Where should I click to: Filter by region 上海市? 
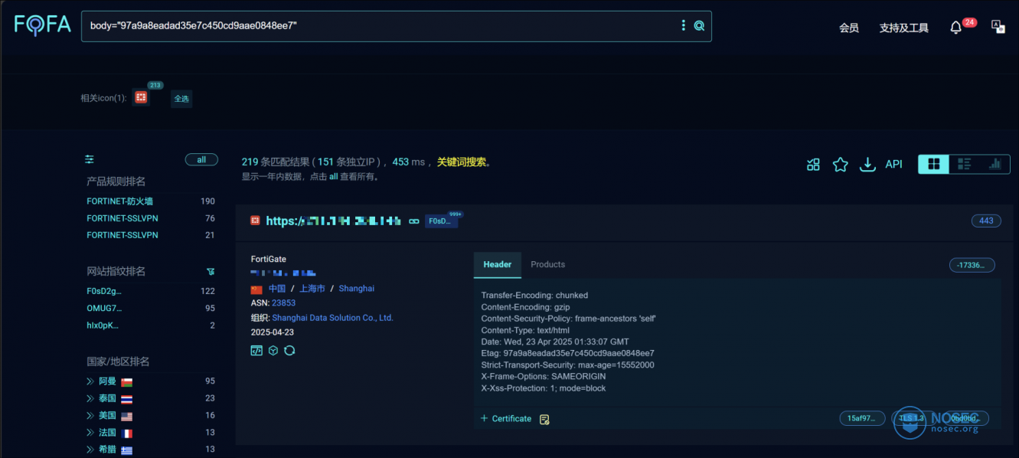[x=312, y=289]
